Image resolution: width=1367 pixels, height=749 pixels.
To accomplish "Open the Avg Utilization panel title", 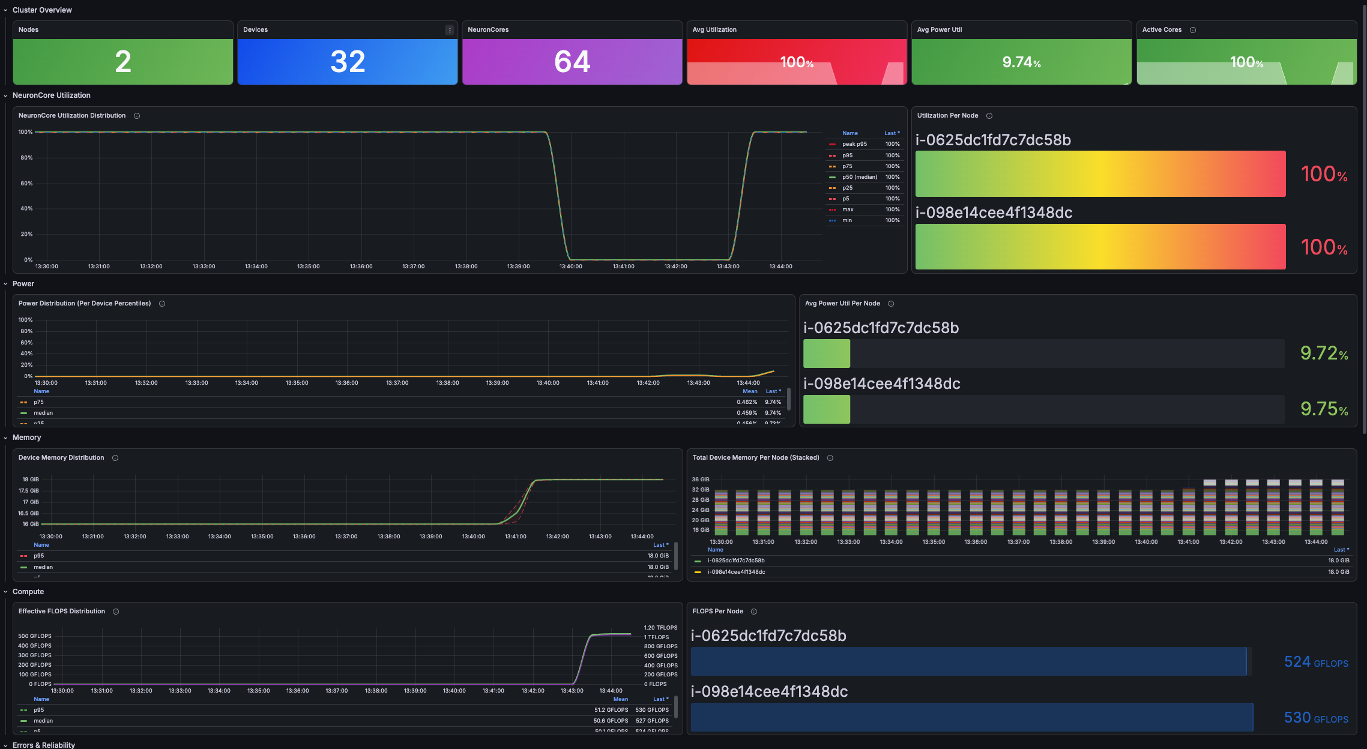I will tap(714, 30).
